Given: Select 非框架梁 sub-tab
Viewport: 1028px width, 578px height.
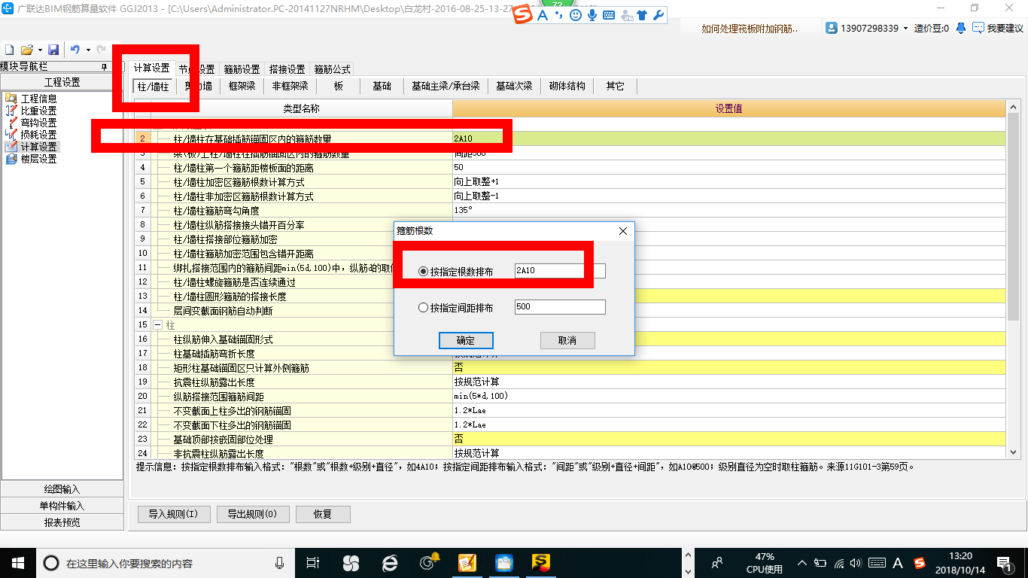Looking at the screenshot, I should point(290,87).
